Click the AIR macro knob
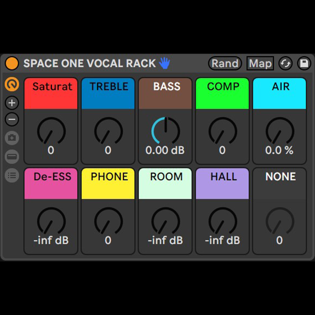The height and width of the screenshot is (315, 315). (280, 131)
